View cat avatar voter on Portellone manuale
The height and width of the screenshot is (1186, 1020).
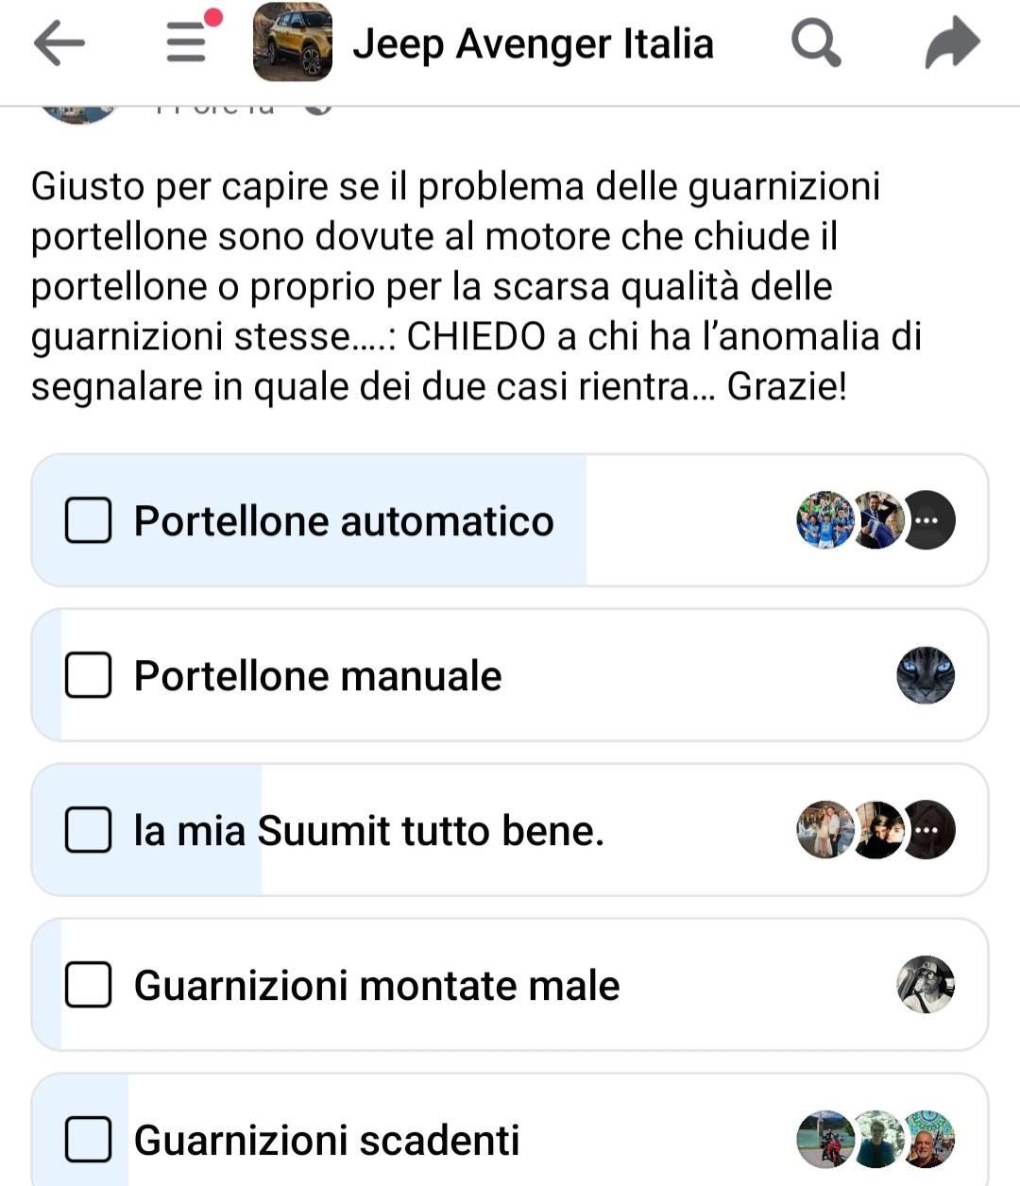click(x=926, y=675)
